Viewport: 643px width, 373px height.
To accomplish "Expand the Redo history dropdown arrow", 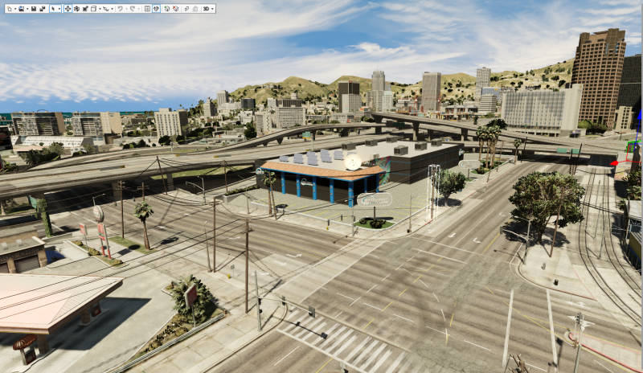I will [x=138, y=9].
